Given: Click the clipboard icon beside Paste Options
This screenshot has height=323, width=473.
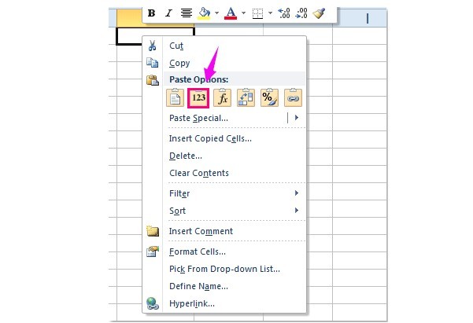Looking at the screenshot, I should 153,80.
